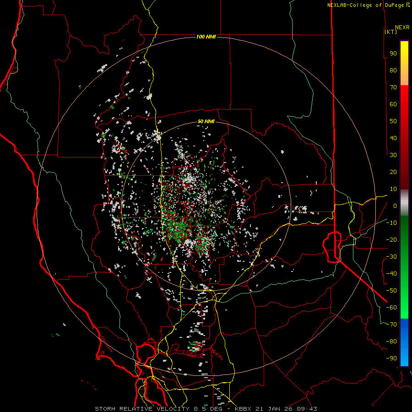This screenshot has width=412, height=412.
Task: Click the 80 value on the velocity scale
Action: 393,70
